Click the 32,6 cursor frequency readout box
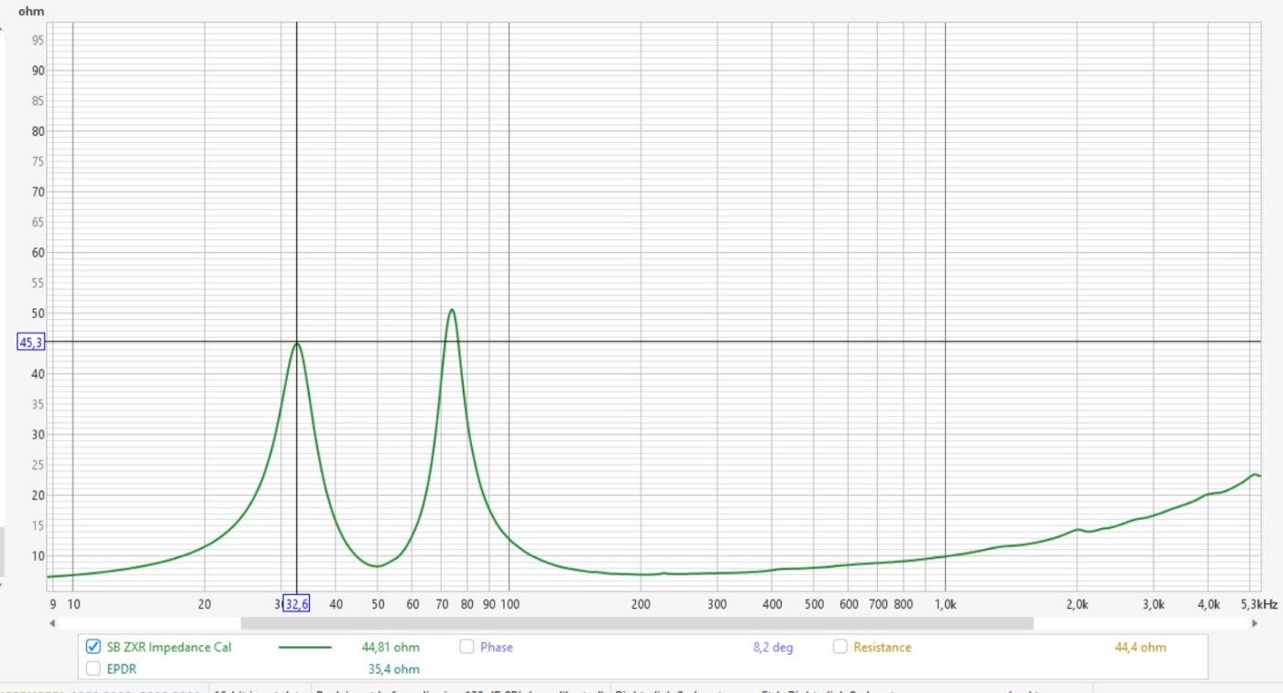1283x693 pixels. pos(296,603)
